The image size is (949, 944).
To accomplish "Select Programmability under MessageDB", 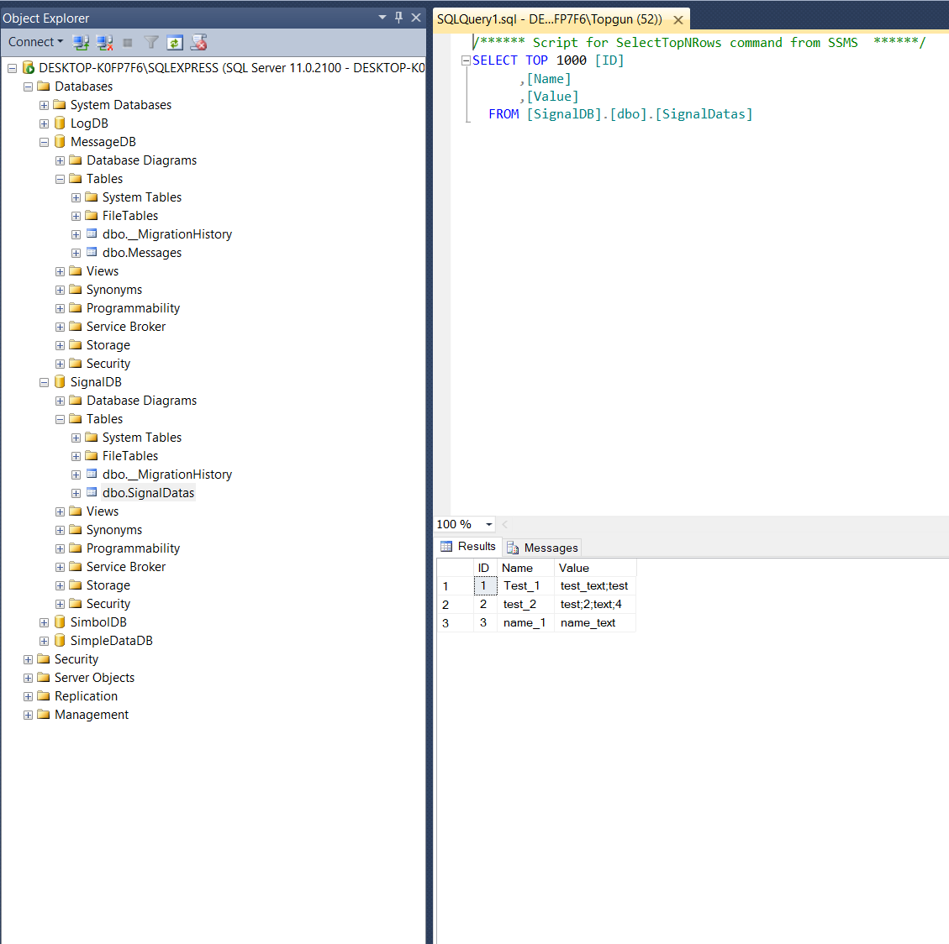I will coord(133,308).
